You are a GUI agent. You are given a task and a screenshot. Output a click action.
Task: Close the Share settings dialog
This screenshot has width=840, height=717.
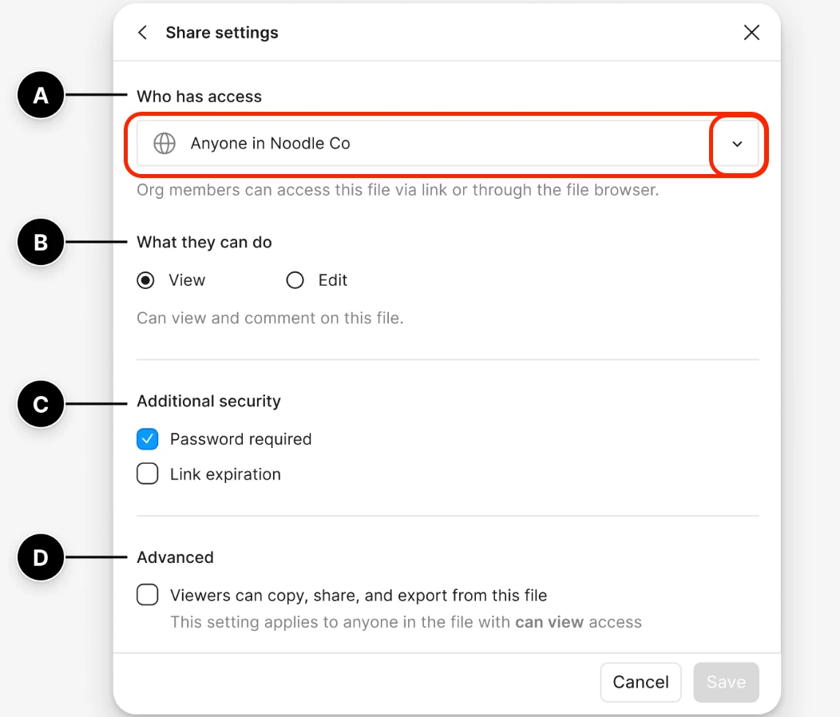(751, 33)
